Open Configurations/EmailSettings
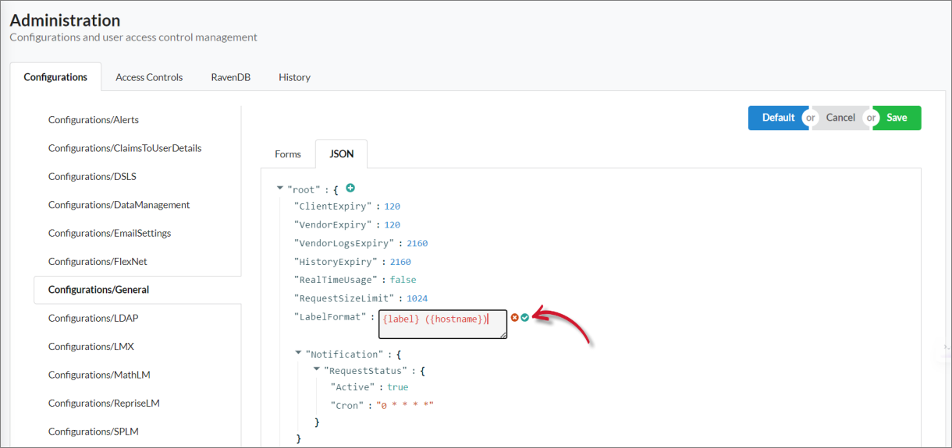The height and width of the screenshot is (448, 952). pyautogui.click(x=109, y=233)
